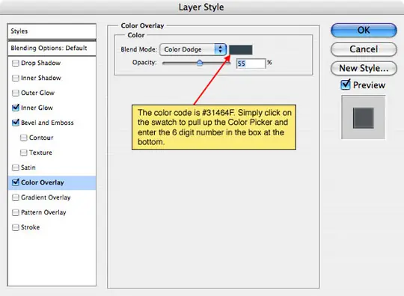Click the Opacity label text
404x296 pixels.
coord(144,63)
